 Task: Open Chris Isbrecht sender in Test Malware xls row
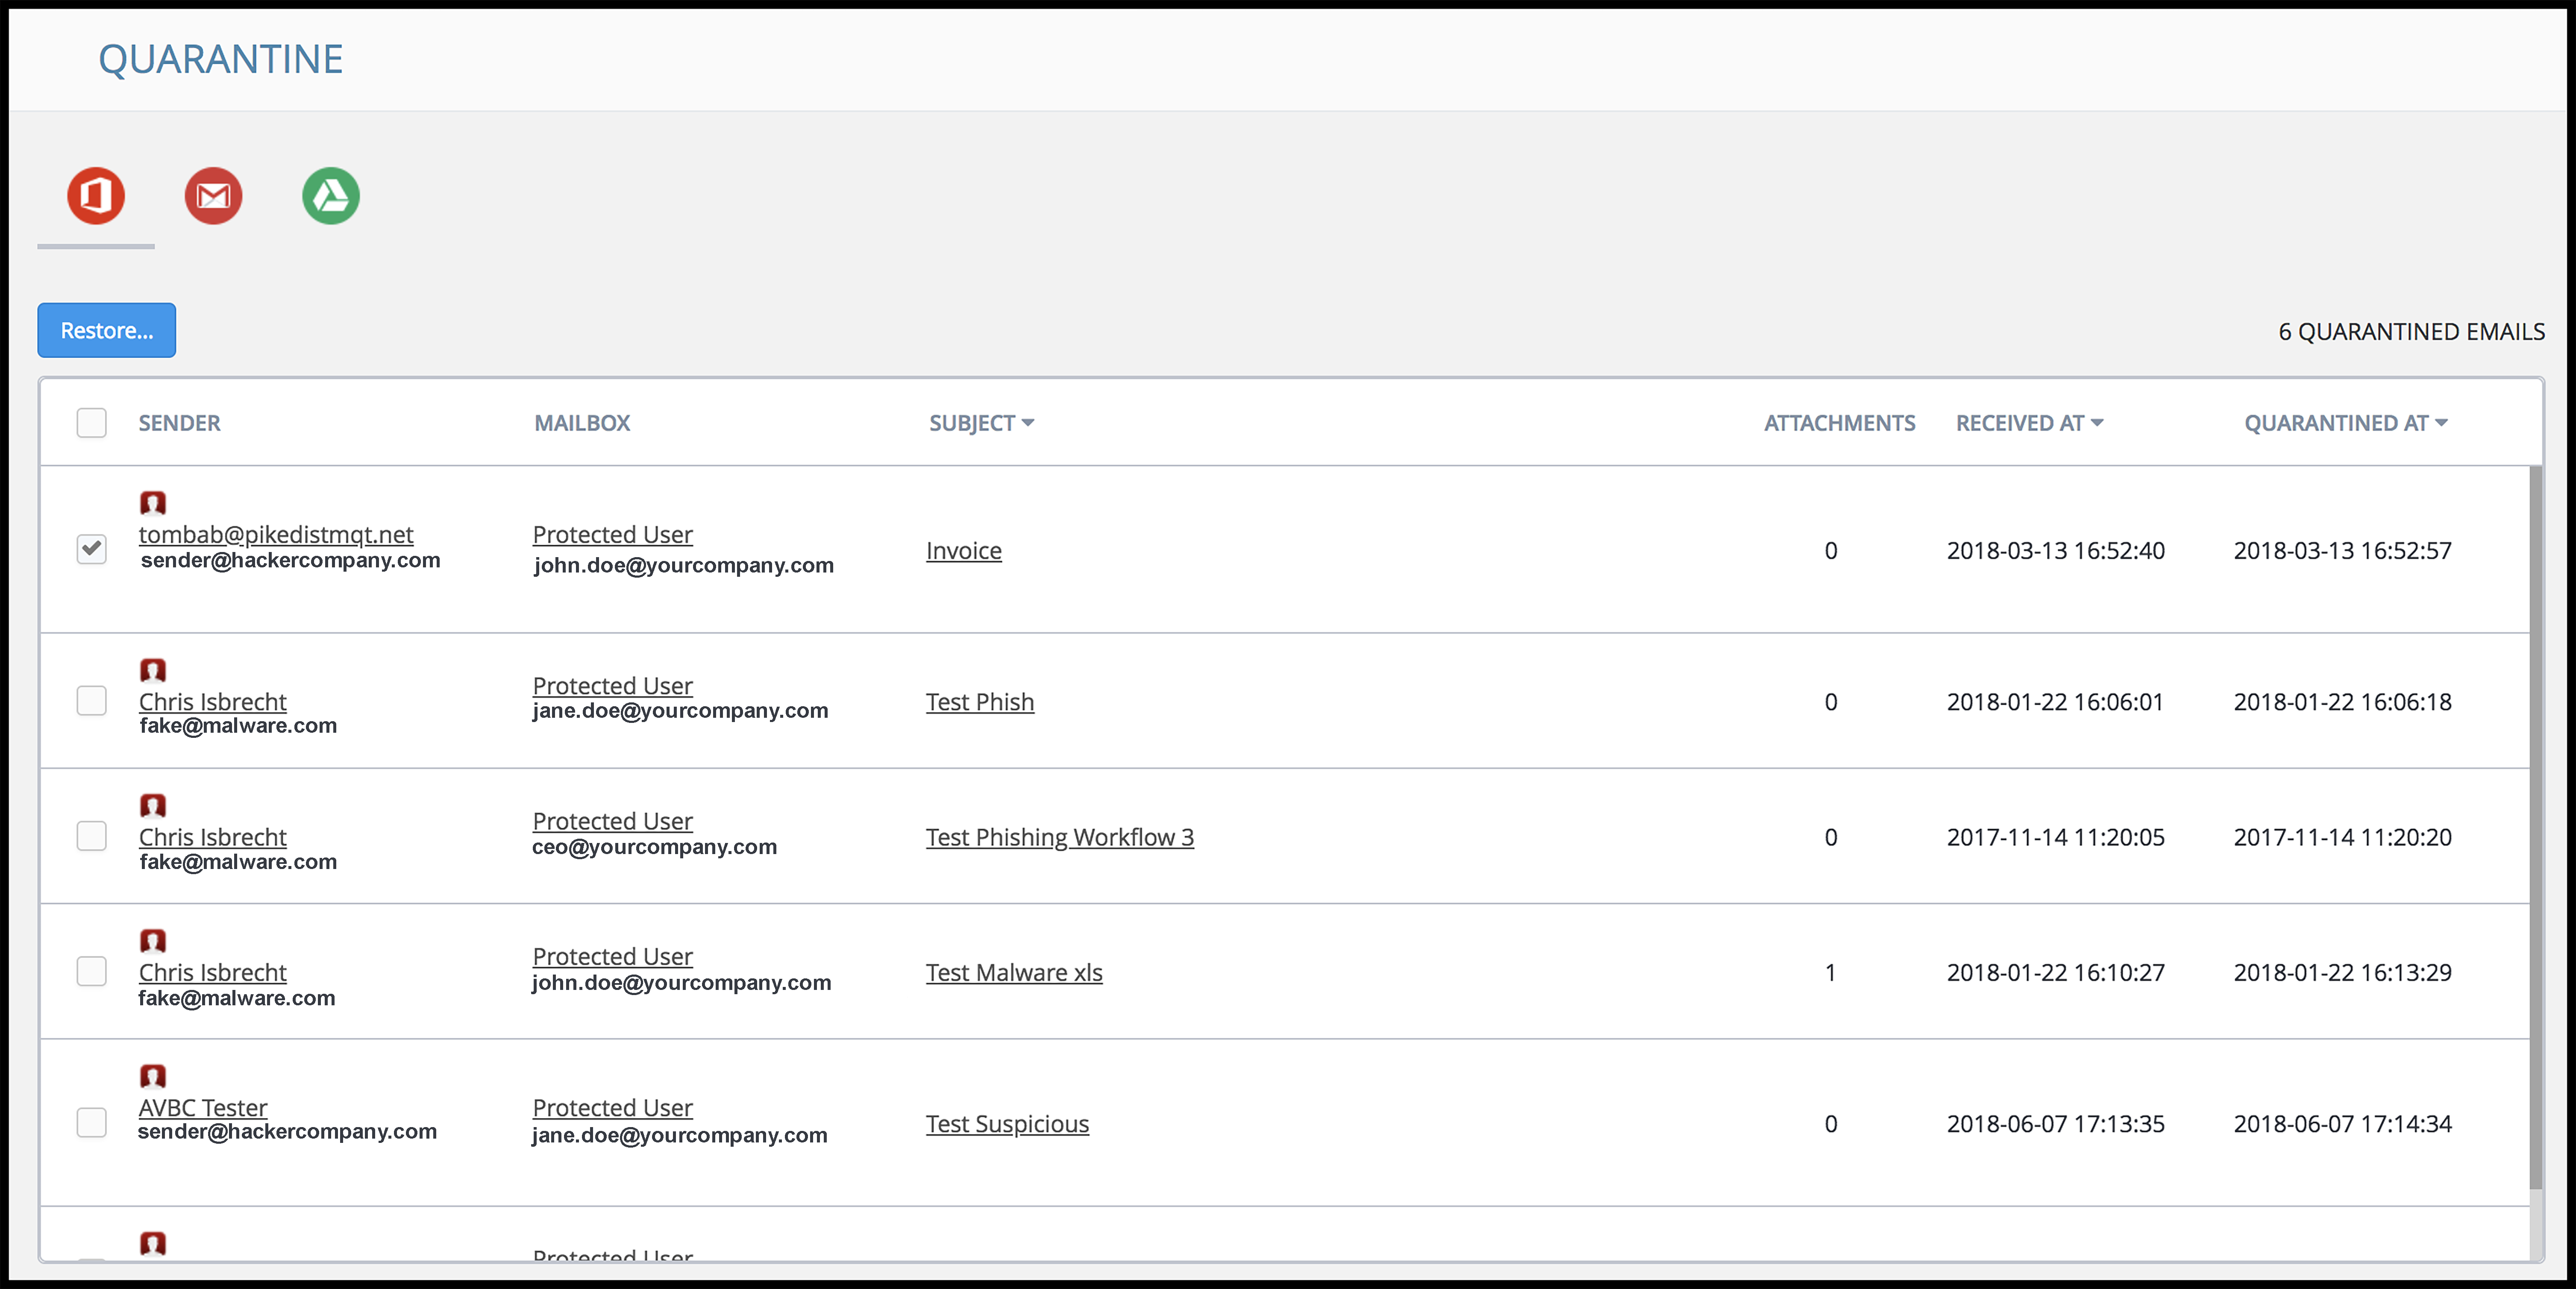tap(213, 972)
